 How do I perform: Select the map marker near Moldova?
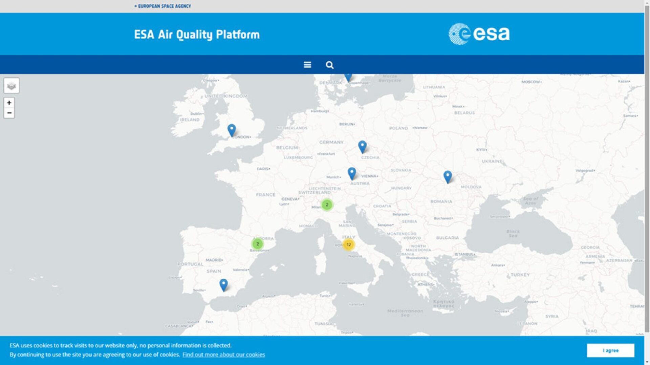(x=448, y=177)
